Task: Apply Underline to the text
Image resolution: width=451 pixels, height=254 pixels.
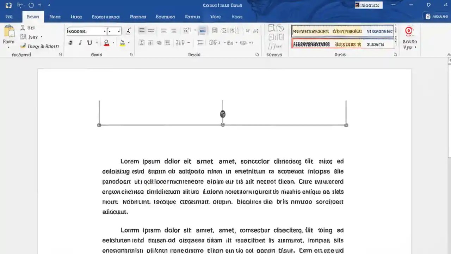Action: (x=89, y=42)
